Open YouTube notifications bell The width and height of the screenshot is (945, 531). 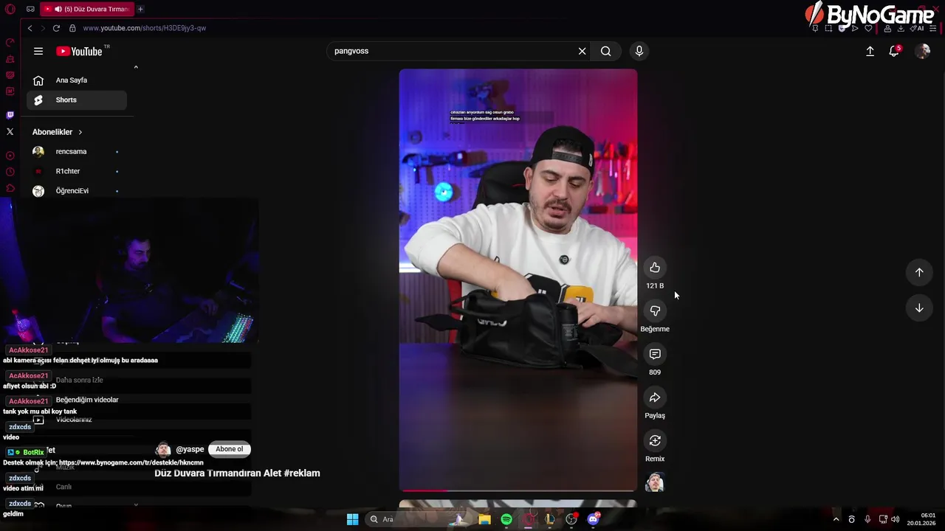coord(894,51)
